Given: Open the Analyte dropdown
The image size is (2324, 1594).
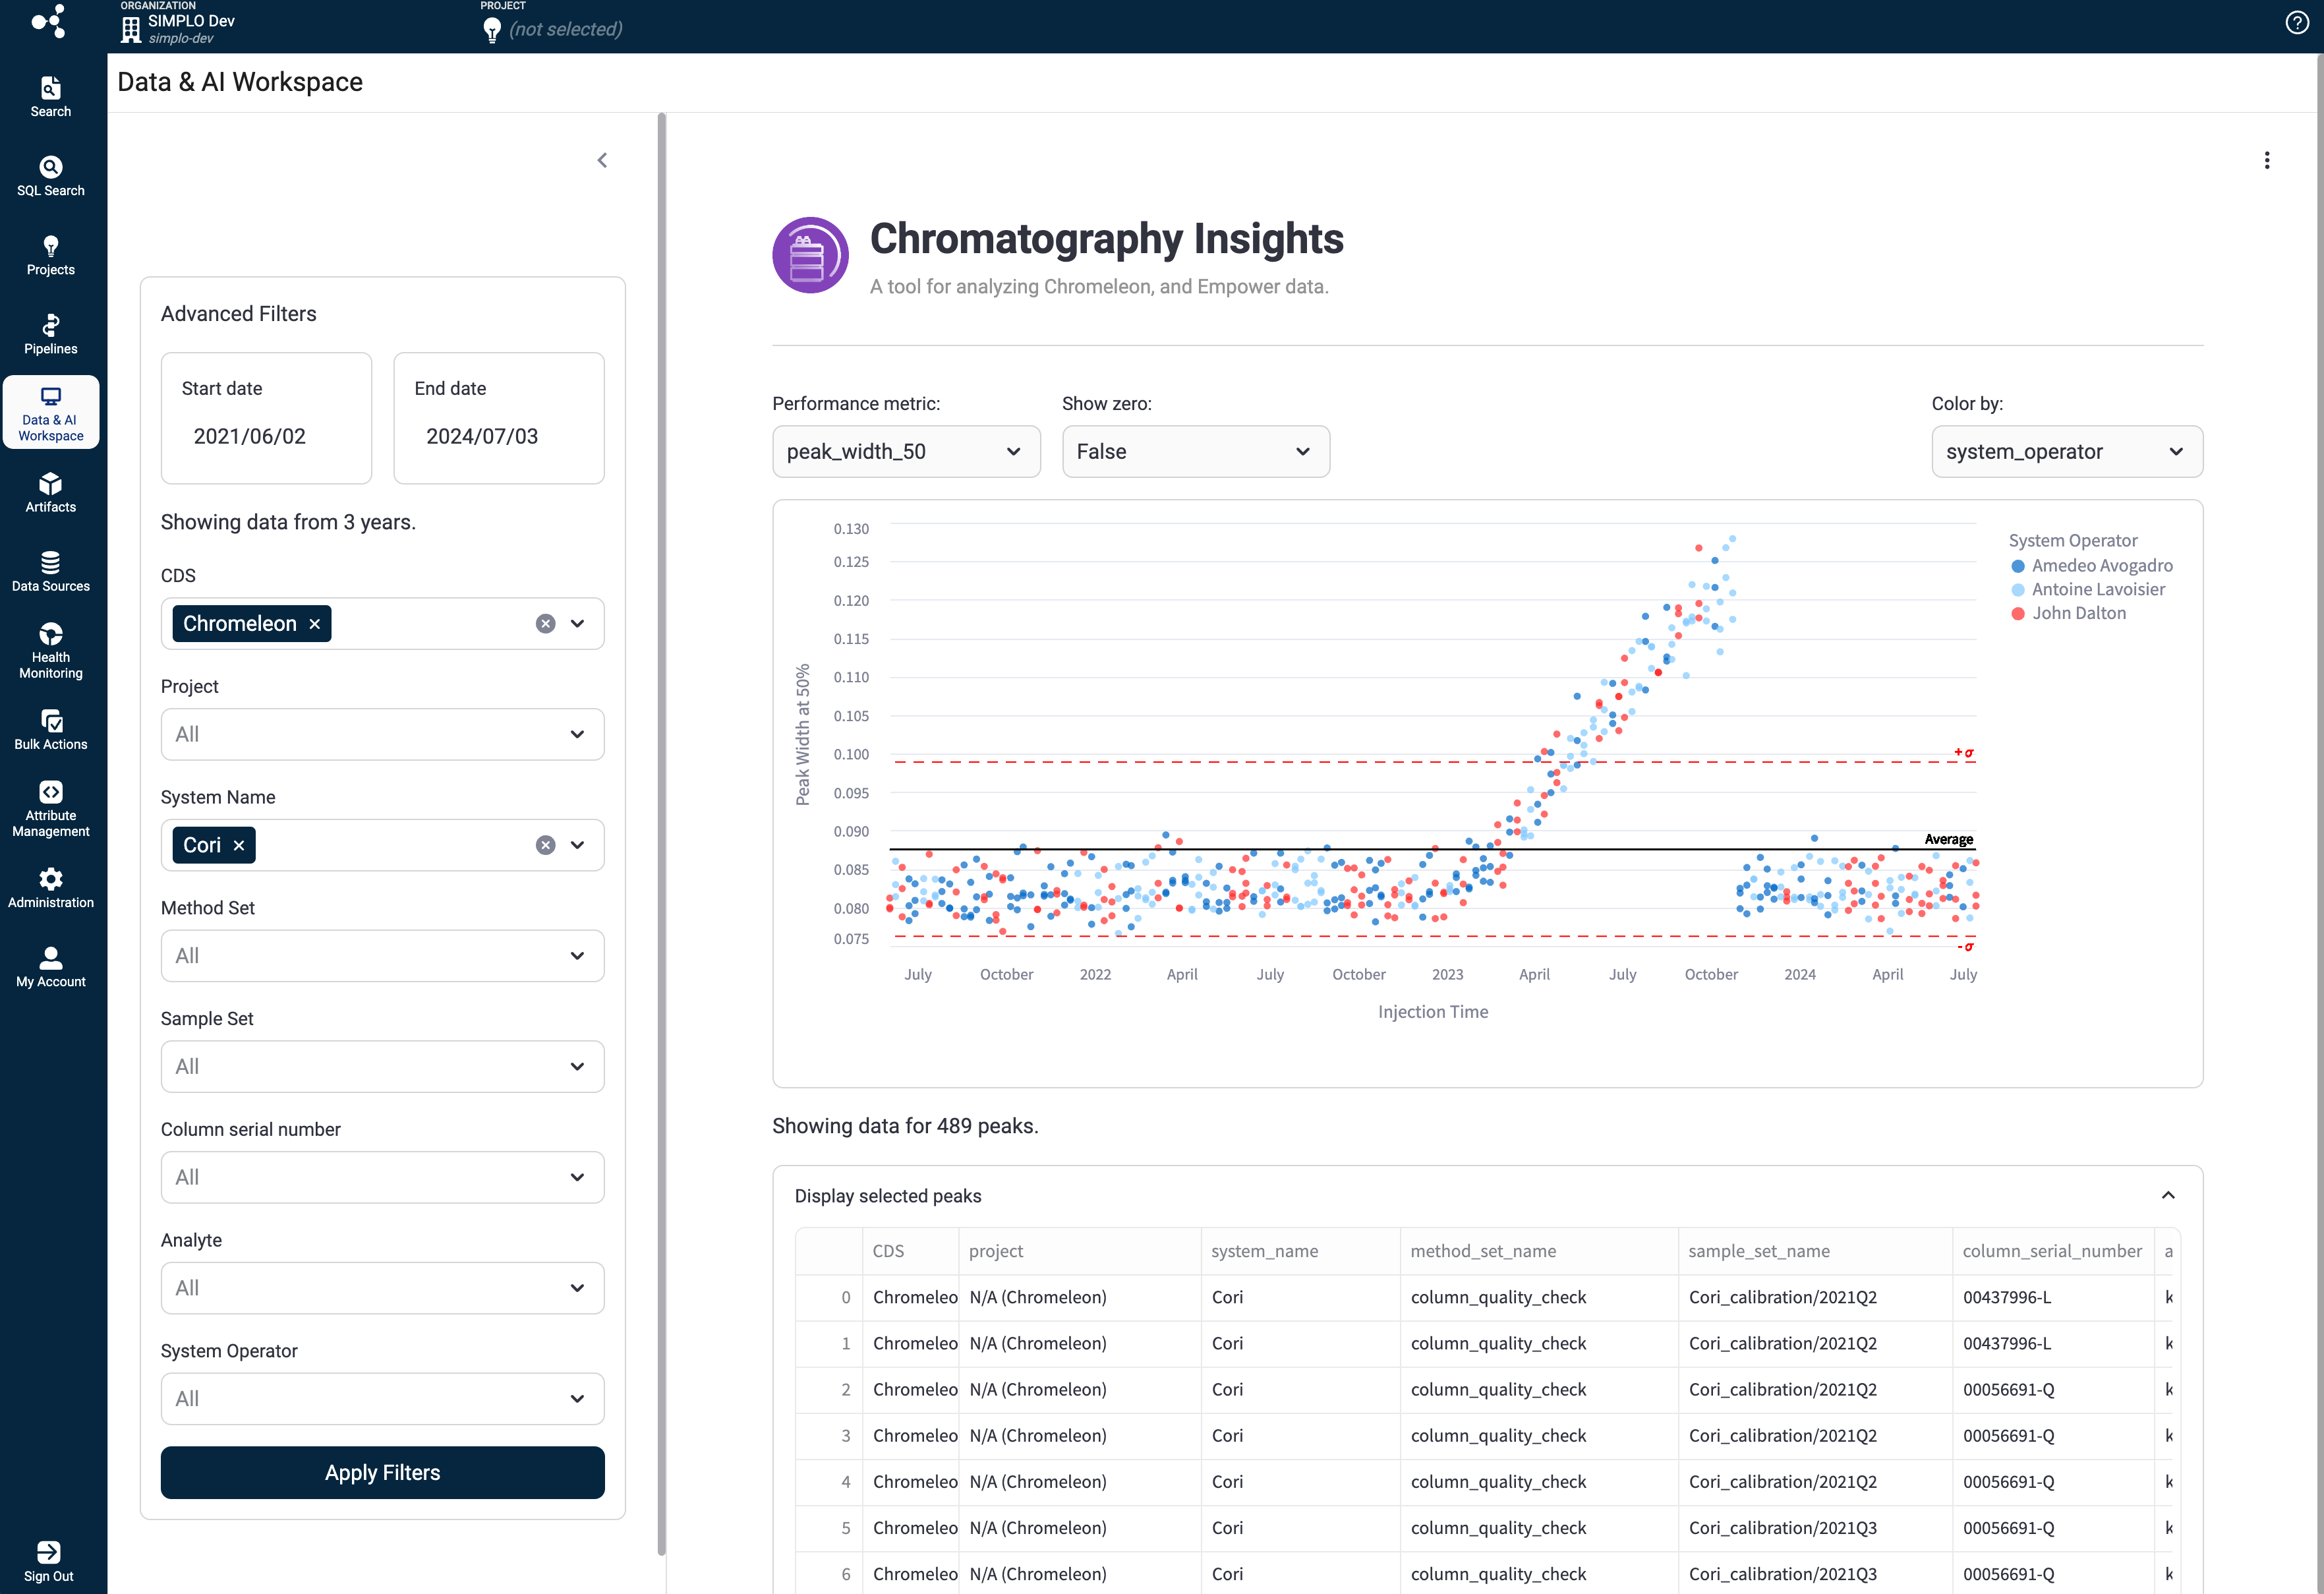Looking at the screenshot, I should click(382, 1288).
